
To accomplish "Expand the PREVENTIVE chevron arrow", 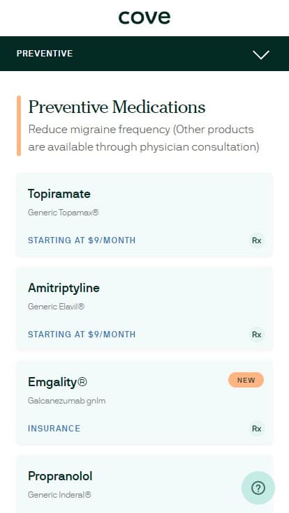I will point(261,54).
